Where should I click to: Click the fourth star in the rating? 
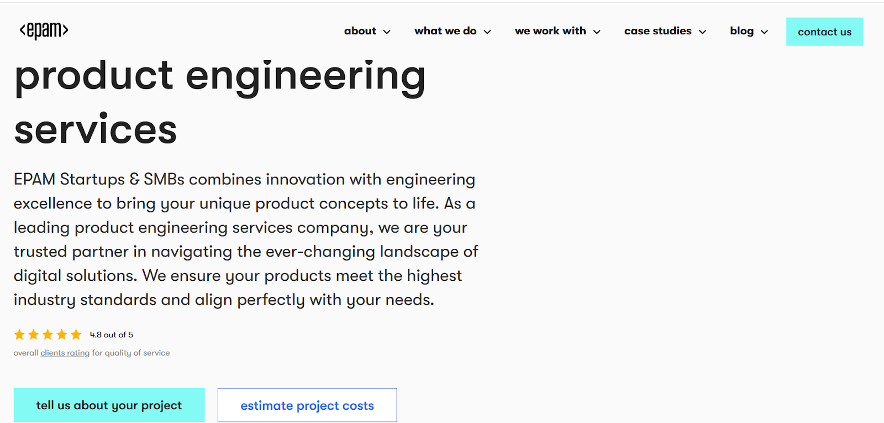point(63,334)
